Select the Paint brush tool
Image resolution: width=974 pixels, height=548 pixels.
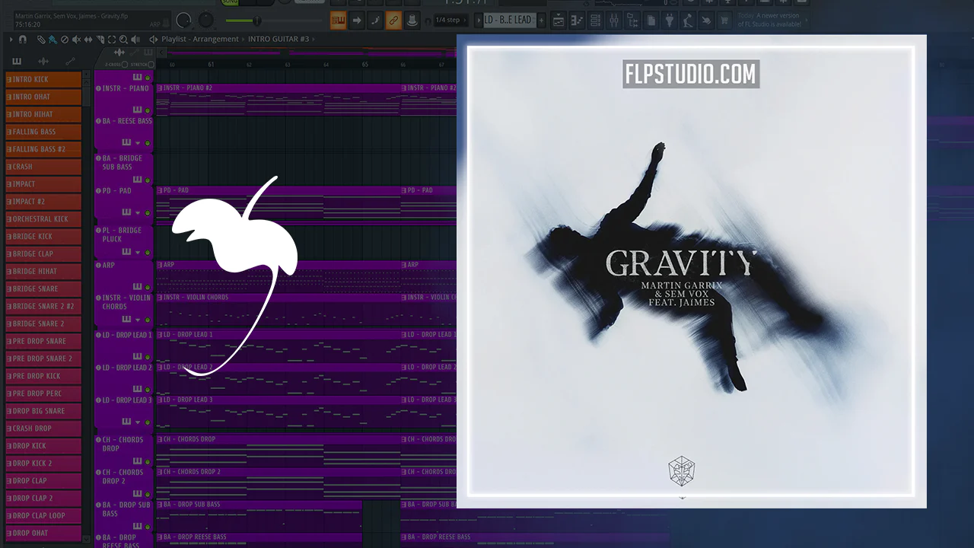coord(53,40)
